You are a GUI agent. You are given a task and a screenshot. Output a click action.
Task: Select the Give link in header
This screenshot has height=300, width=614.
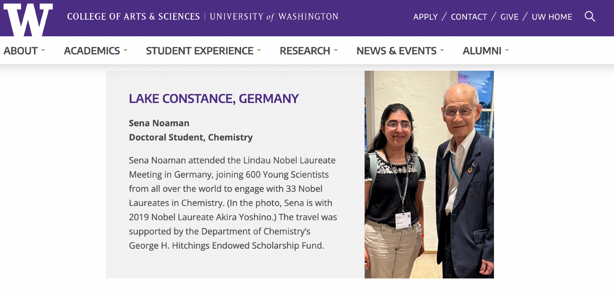coord(509,17)
